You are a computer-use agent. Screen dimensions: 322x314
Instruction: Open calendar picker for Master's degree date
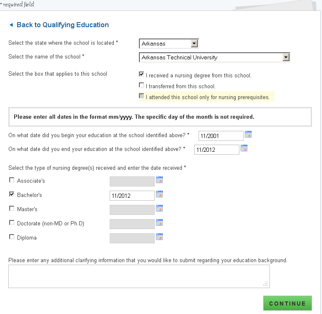pyautogui.click(x=159, y=208)
